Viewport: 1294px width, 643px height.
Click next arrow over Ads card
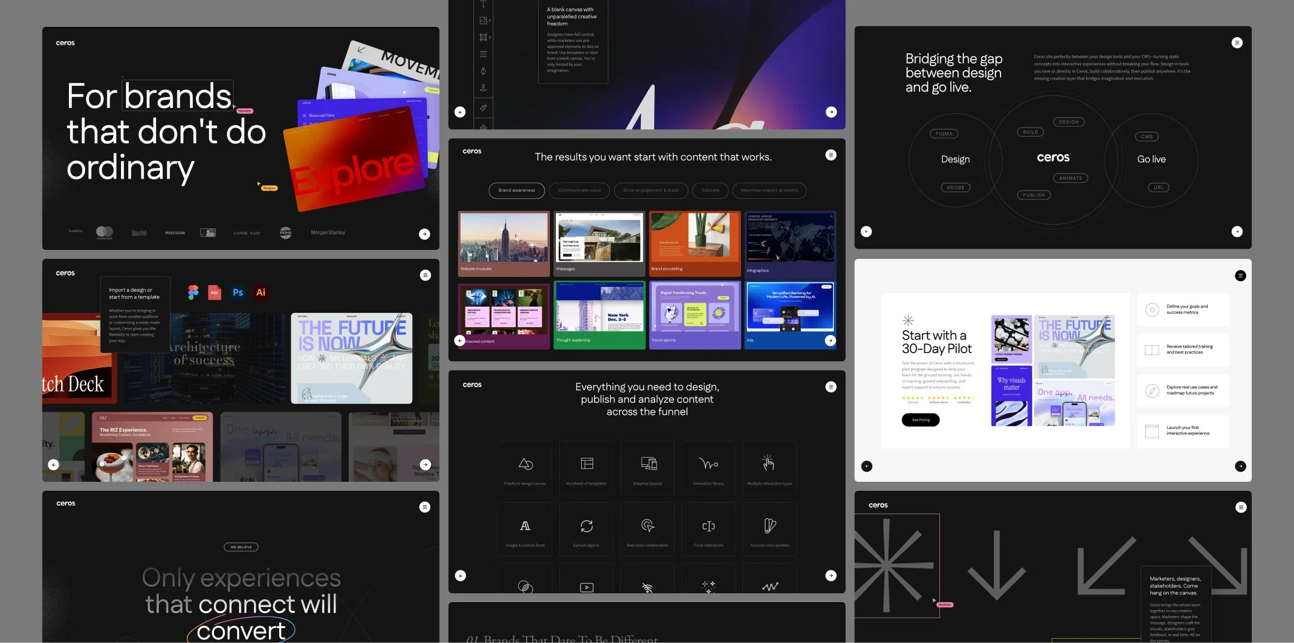[x=830, y=340]
